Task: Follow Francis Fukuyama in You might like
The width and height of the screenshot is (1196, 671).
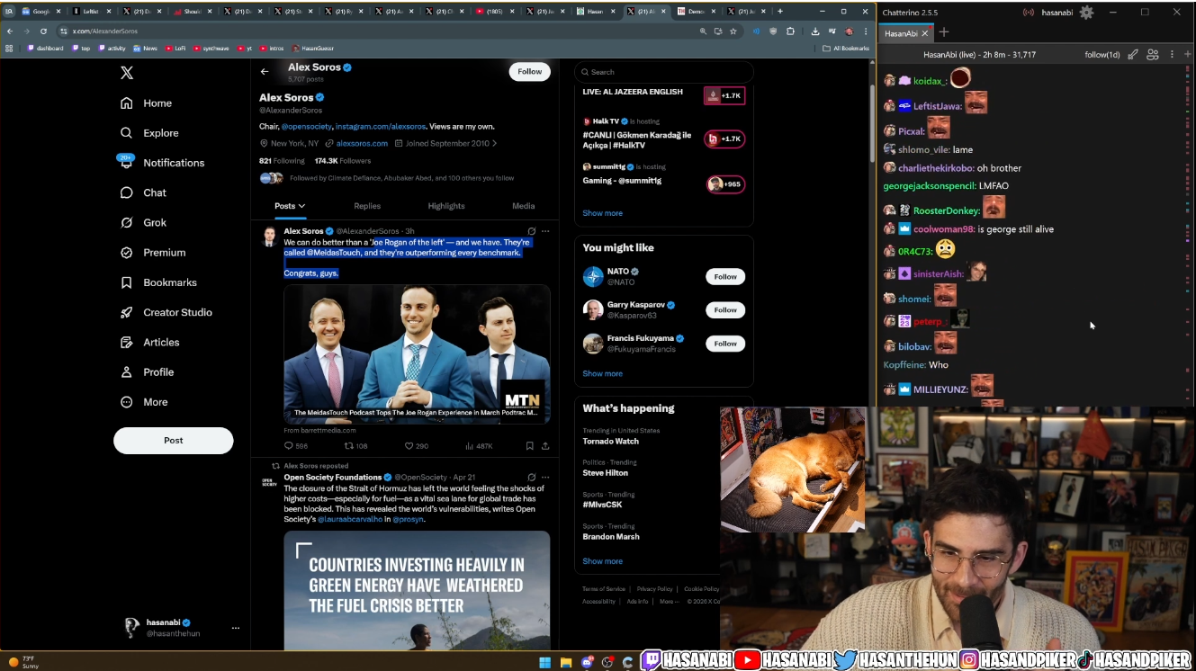Action: pyautogui.click(x=725, y=344)
